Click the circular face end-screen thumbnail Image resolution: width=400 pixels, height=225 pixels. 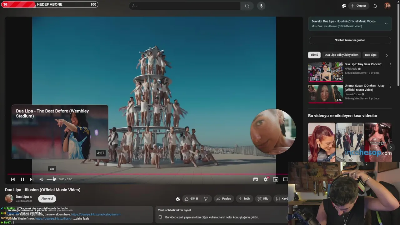[x=273, y=132]
